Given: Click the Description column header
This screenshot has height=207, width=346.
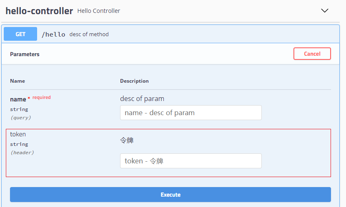Looking at the screenshot, I should point(134,81).
